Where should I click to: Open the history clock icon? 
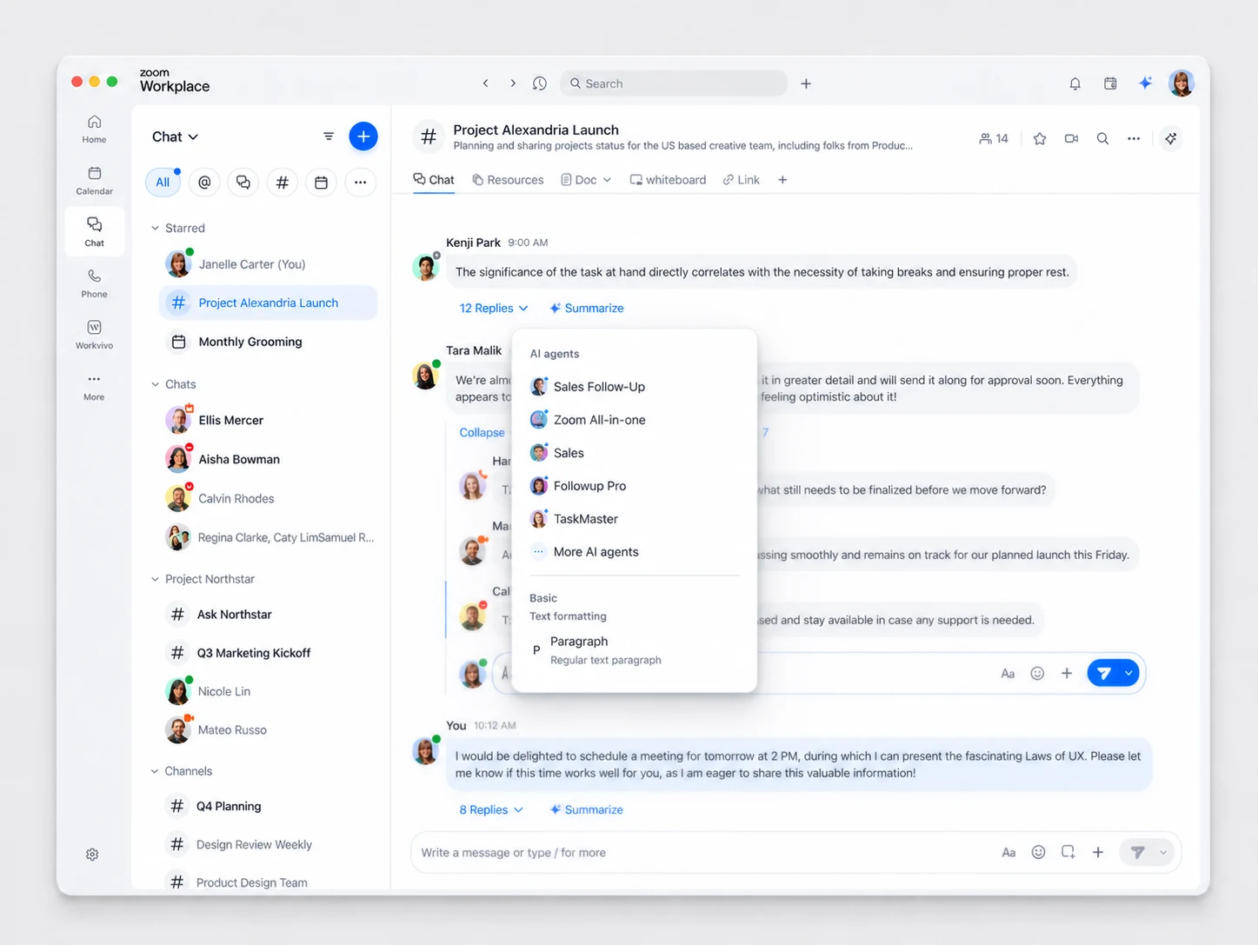(x=540, y=83)
